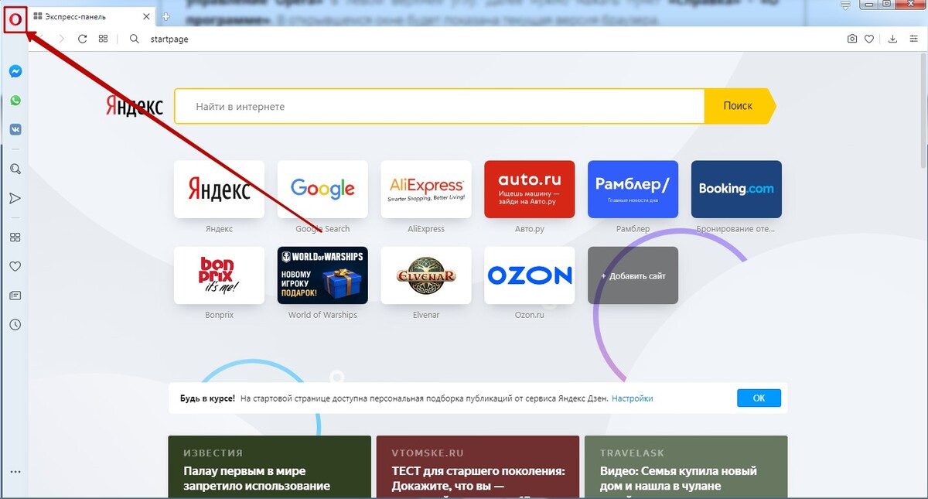Reload the current page
Image resolution: width=928 pixels, height=499 pixels.
[82, 39]
